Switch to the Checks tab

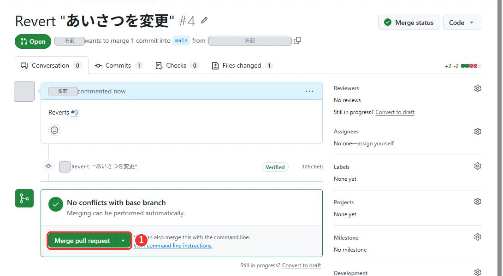(x=177, y=66)
